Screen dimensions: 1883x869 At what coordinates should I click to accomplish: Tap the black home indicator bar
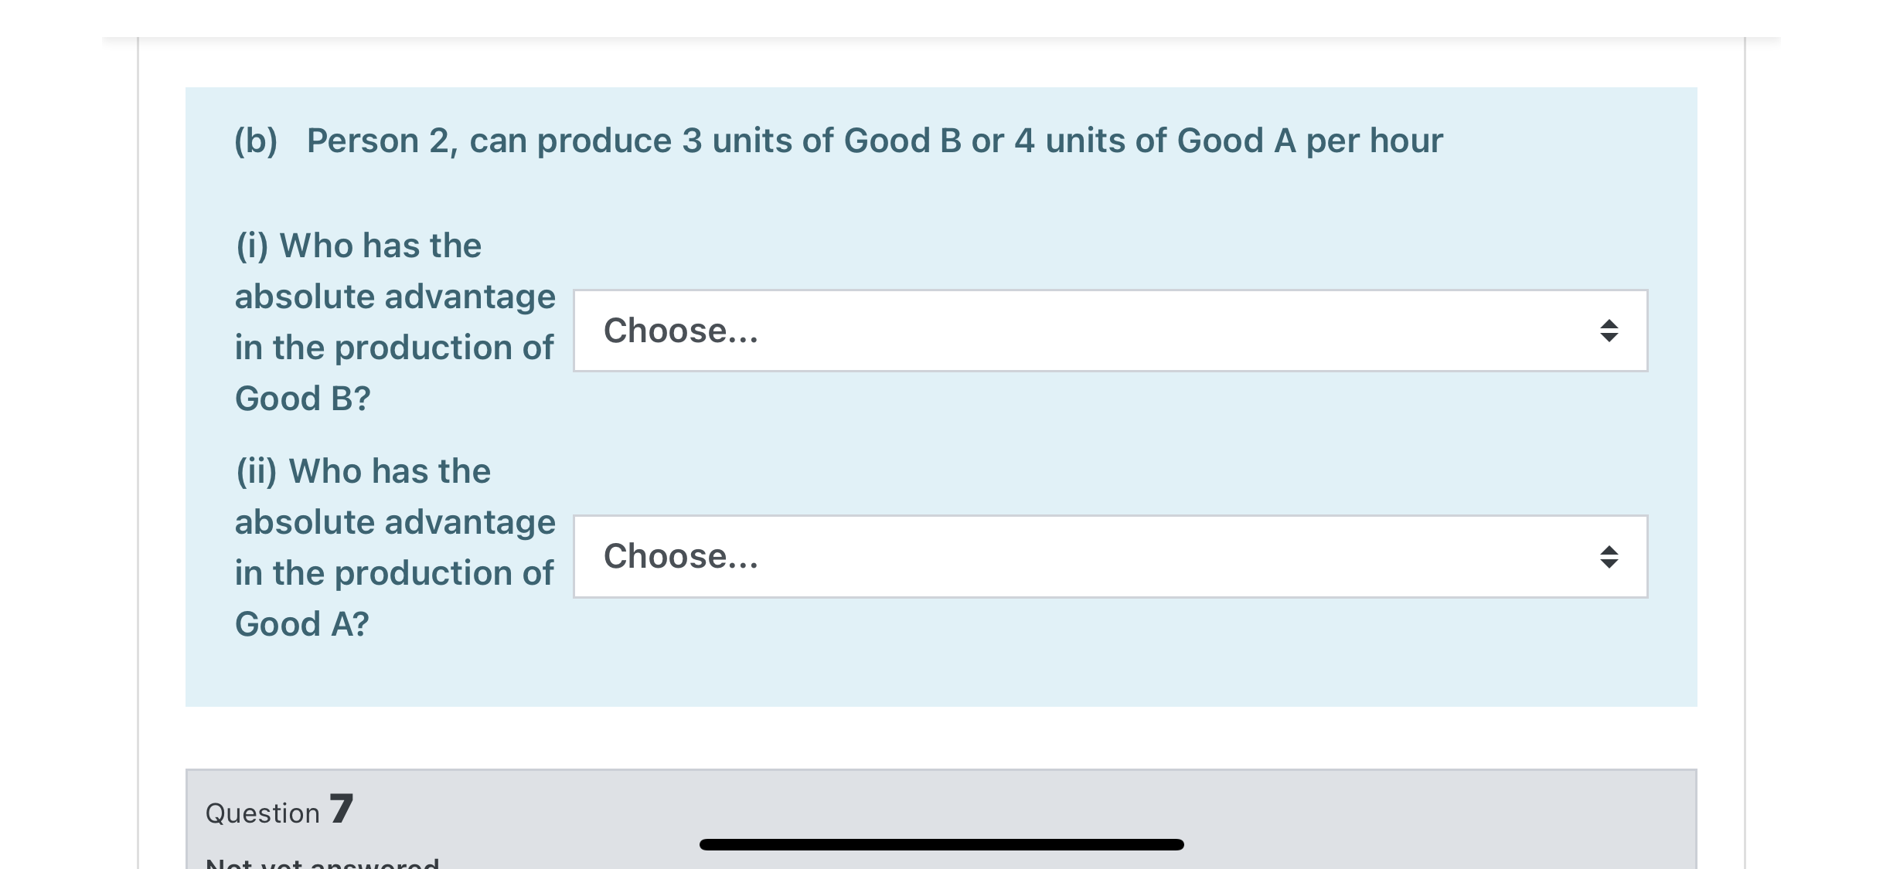[941, 844]
